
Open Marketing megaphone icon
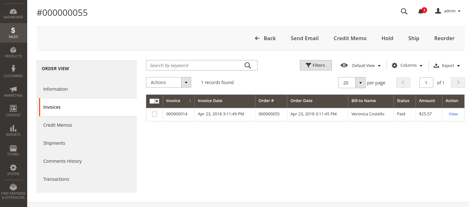[13, 89]
